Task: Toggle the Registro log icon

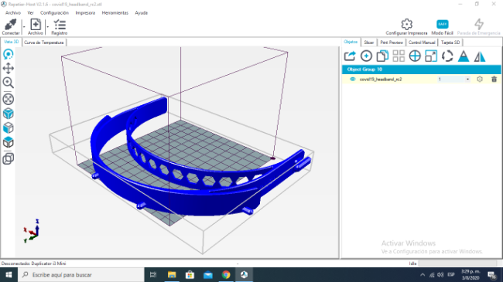Action: click(x=60, y=25)
